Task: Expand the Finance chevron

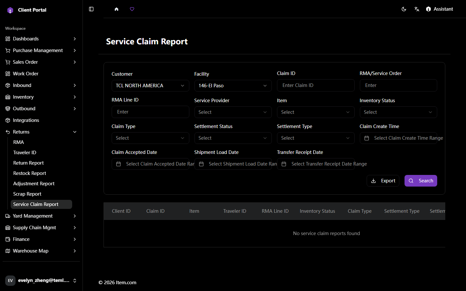Action: (75, 239)
